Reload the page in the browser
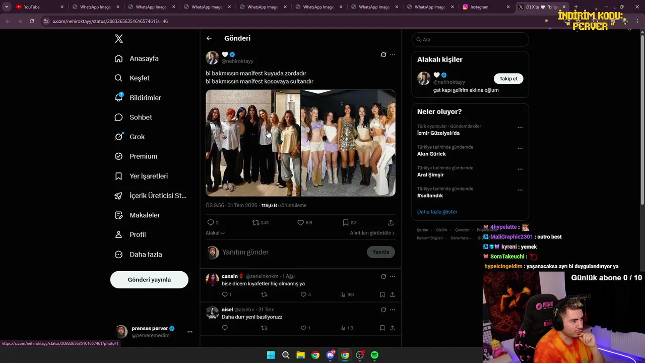The height and width of the screenshot is (363, 645). [32, 21]
